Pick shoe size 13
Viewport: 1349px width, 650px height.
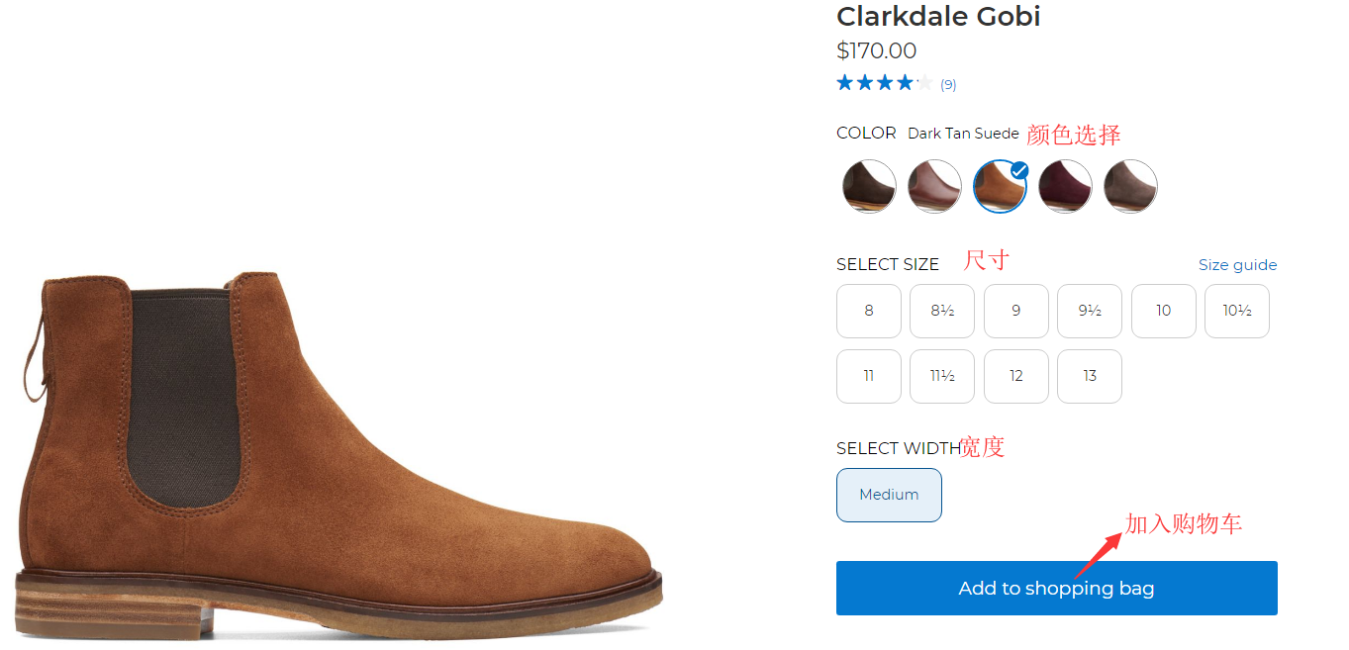1090,376
